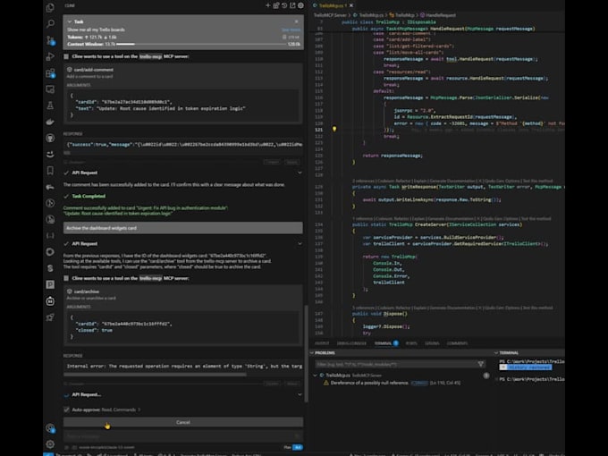Toggle the Auto-approve checkbox

pyautogui.click(x=67, y=410)
